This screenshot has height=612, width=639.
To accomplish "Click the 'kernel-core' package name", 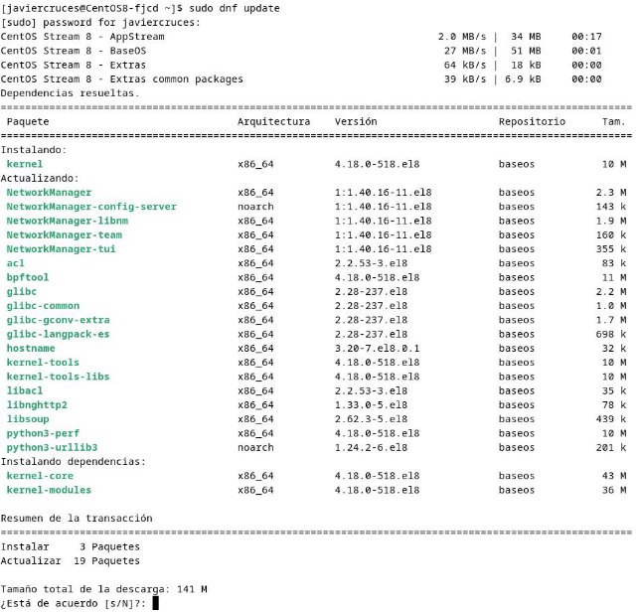I will (40, 476).
